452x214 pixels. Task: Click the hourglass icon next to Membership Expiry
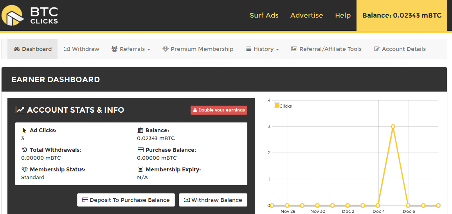pyautogui.click(x=140, y=170)
